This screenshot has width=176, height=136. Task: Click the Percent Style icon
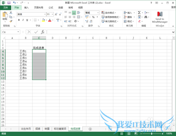pyautogui.click(x=93, y=17)
